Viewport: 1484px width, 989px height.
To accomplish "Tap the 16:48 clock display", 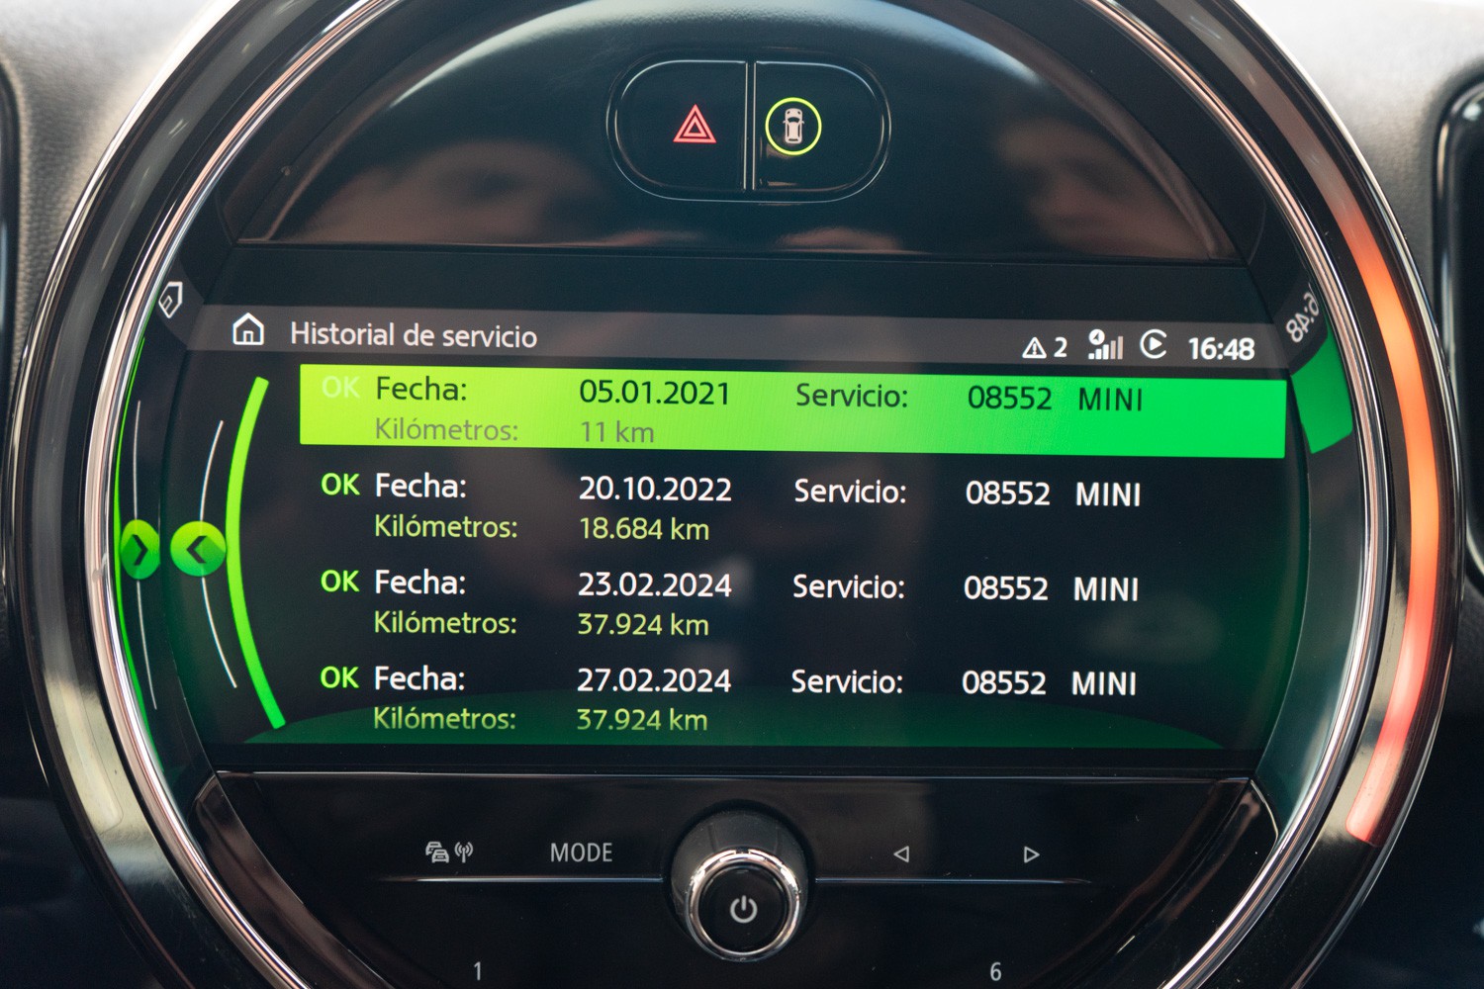I will pos(1221,348).
